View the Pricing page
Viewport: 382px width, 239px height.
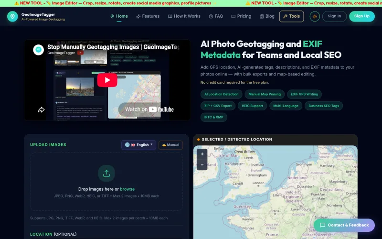(241, 16)
